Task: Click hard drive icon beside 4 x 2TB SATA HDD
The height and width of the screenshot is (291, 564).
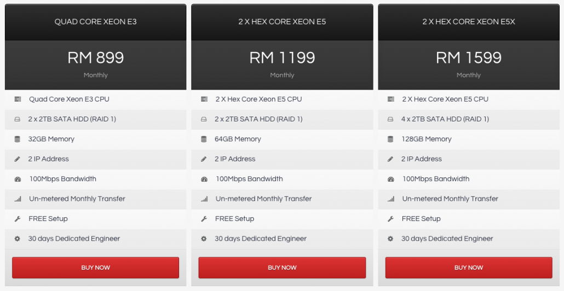Action: (x=391, y=119)
